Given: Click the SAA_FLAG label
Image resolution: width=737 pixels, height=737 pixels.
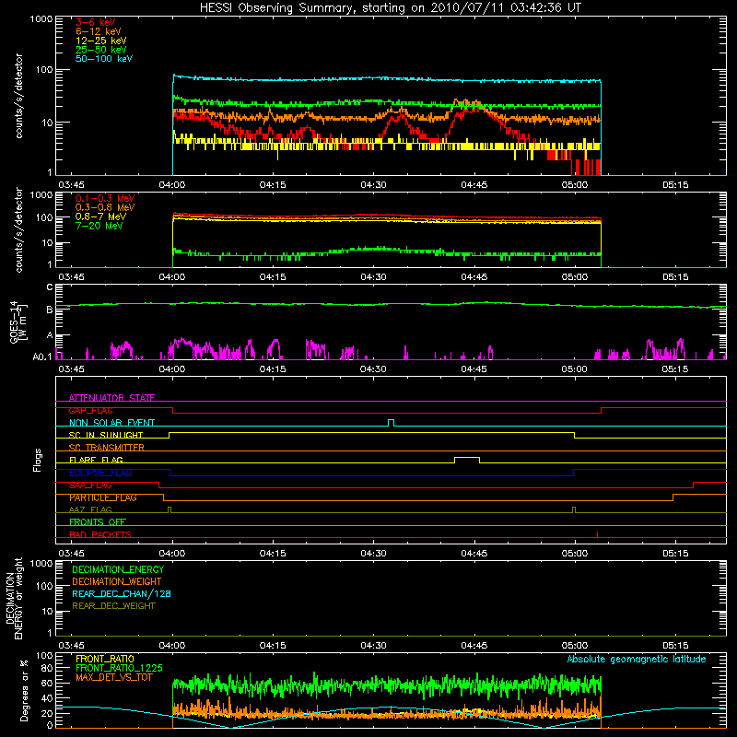Looking at the screenshot, I should click(x=90, y=485).
